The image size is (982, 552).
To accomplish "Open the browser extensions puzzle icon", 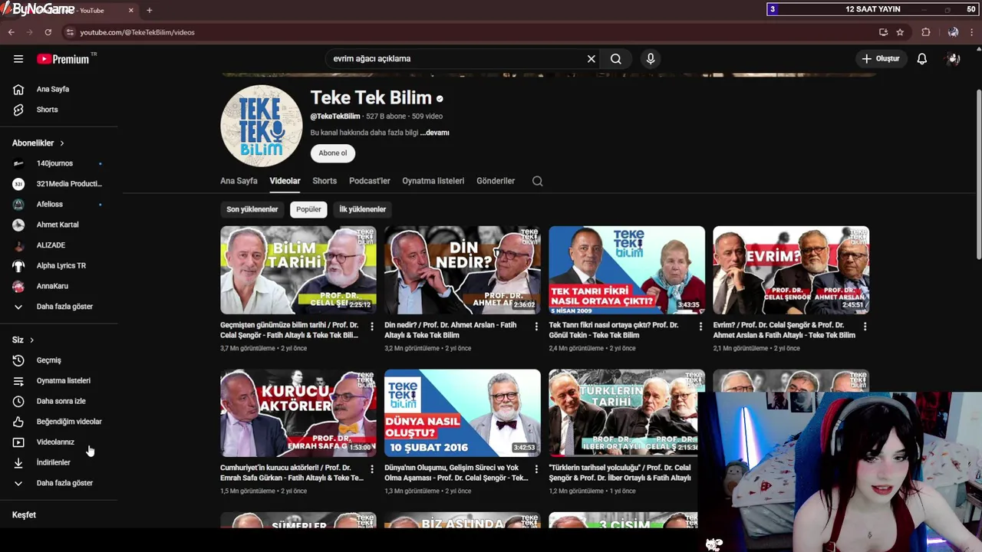I will click(x=926, y=32).
